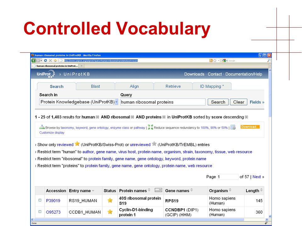Click the gold reviewed star icon
302x226 pixels.
tap(77, 143)
